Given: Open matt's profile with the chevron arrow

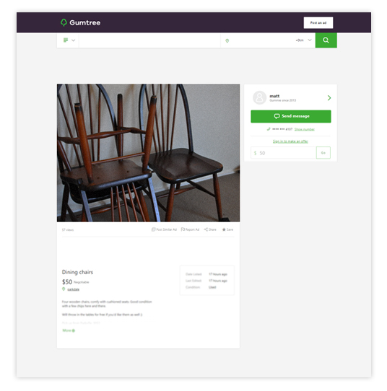Looking at the screenshot, I should (x=329, y=98).
